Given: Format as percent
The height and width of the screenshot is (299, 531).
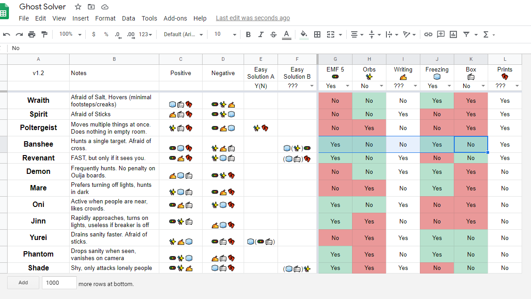Looking at the screenshot, I should tap(106, 34).
